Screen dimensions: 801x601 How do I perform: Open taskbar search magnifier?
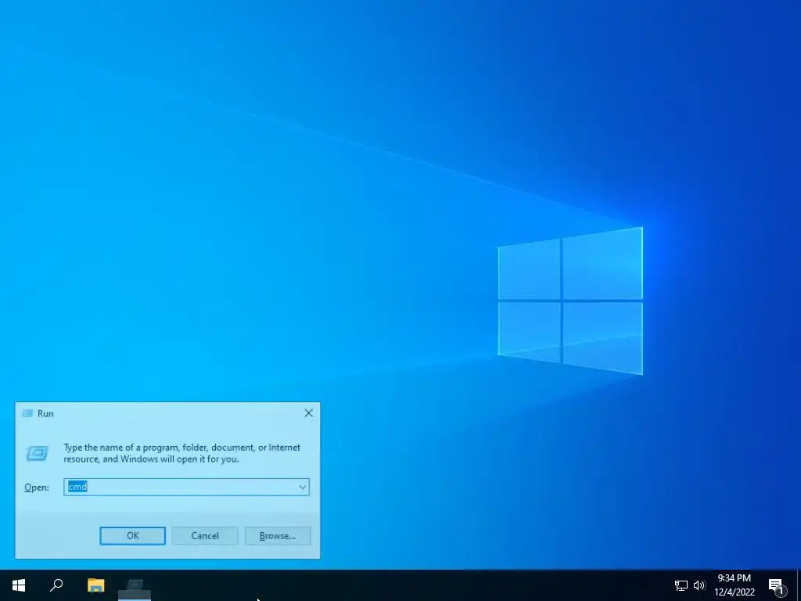[56, 585]
